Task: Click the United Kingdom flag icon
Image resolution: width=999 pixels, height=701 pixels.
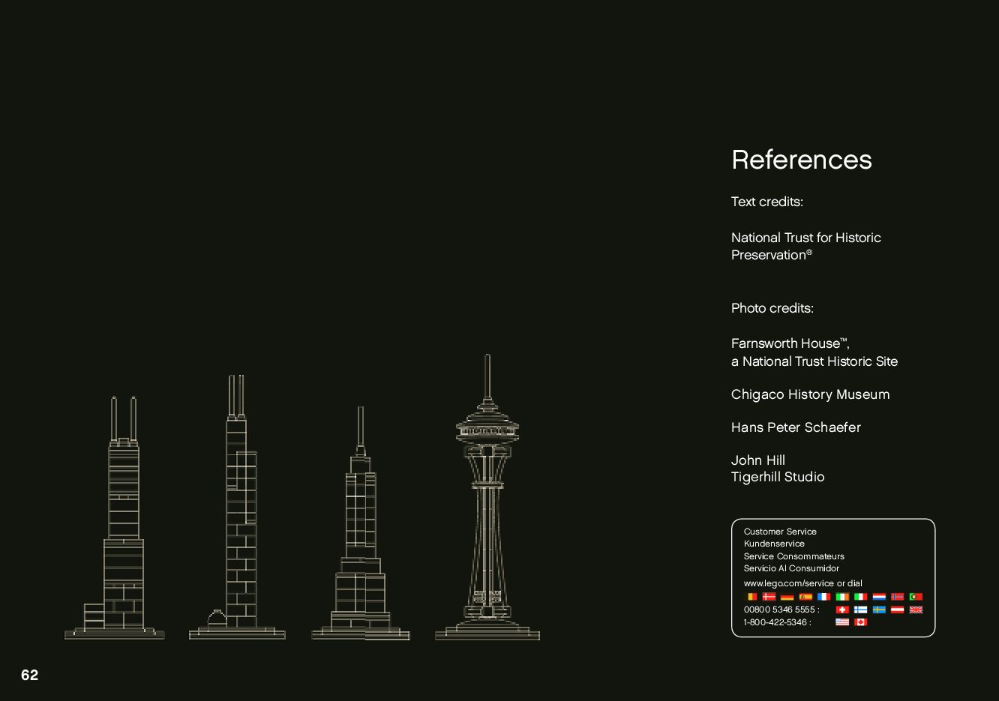Action: (916, 610)
